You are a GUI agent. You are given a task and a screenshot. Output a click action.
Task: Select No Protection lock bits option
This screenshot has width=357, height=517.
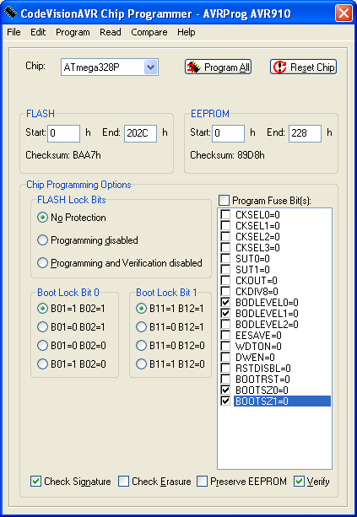pos(42,218)
